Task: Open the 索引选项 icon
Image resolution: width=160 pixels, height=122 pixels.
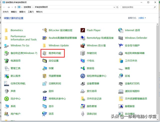Action: click(x=83, y=91)
